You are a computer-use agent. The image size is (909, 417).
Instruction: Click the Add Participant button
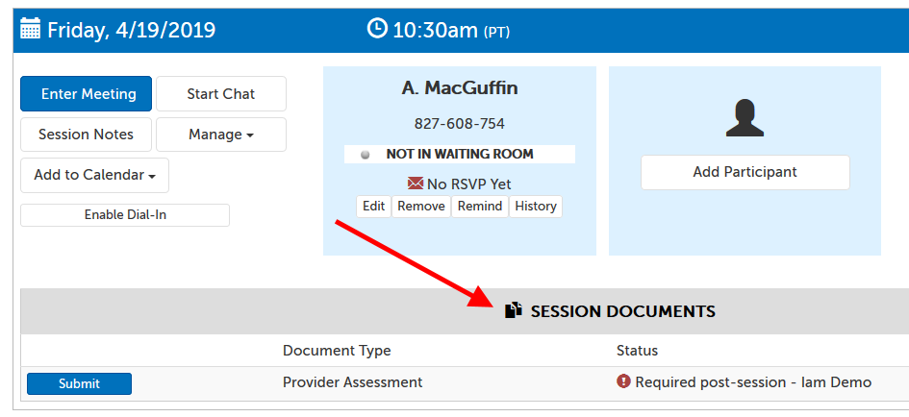(745, 172)
